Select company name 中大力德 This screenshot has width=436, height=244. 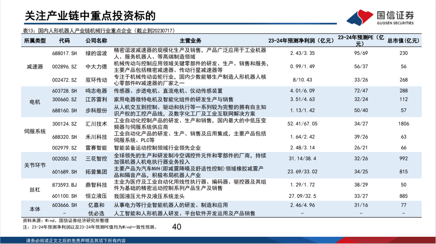pyautogui.click(x=96, y=66)
